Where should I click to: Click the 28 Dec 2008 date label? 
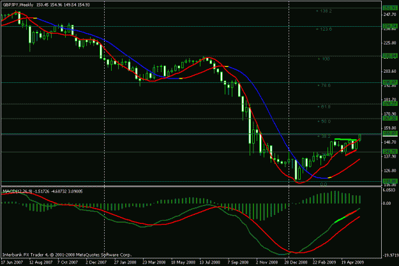[x=296, y=262]
